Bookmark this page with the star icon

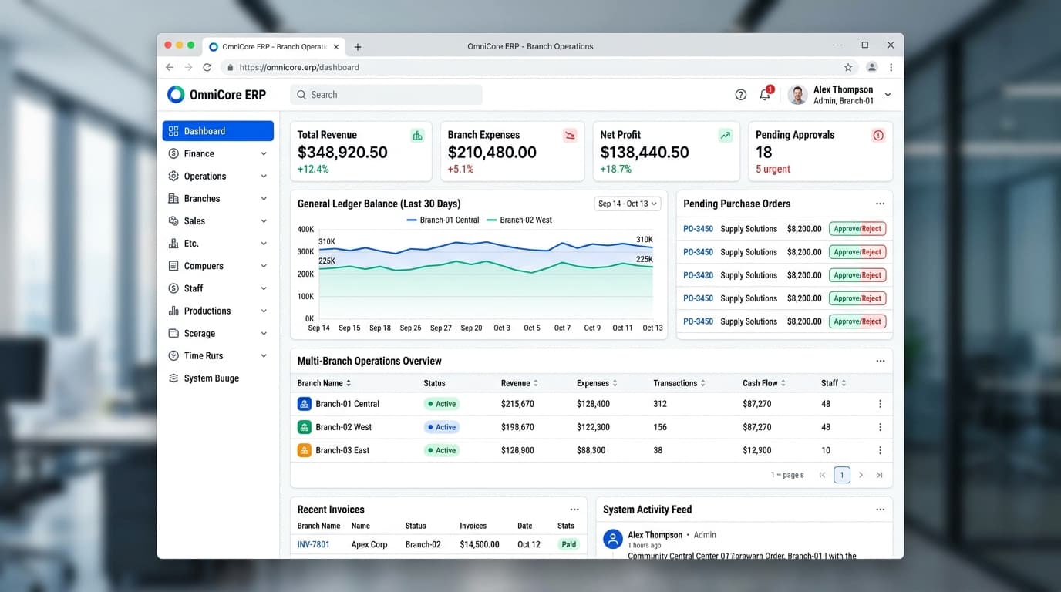pos(848,67)
